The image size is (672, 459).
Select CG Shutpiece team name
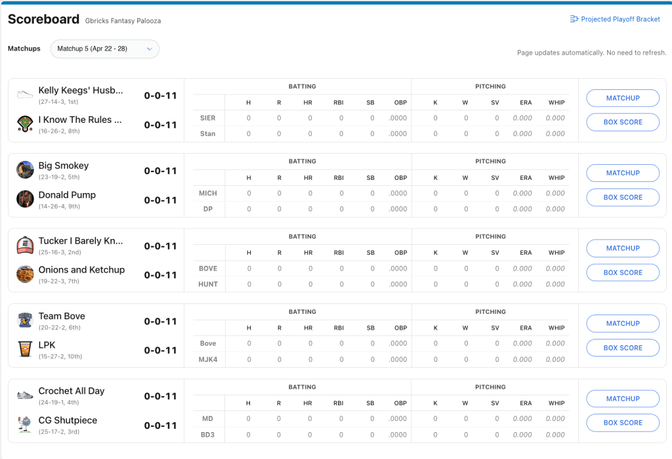68,420
